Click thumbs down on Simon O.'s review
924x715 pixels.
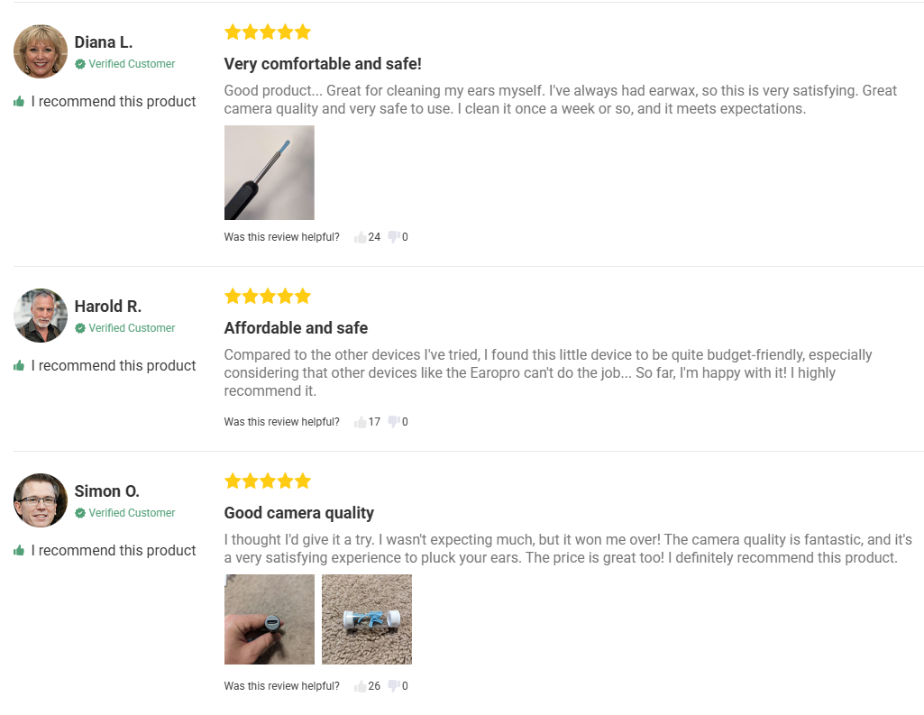pyautogui.click(x=394, y=686)
